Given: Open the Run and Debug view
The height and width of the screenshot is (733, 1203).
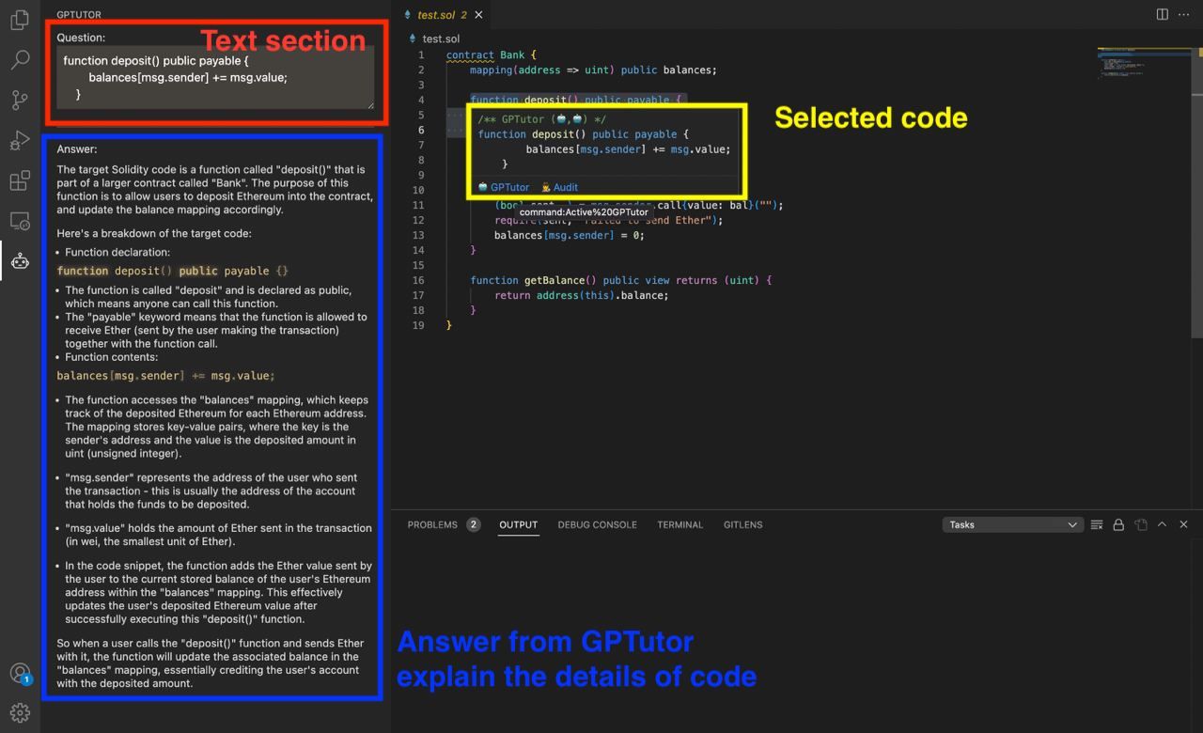Looking at the screenshot, I should tap(20, 141).
